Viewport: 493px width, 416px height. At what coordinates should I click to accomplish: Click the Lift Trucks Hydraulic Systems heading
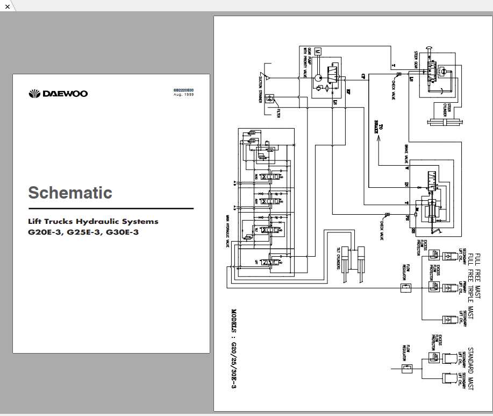(92, 221)
